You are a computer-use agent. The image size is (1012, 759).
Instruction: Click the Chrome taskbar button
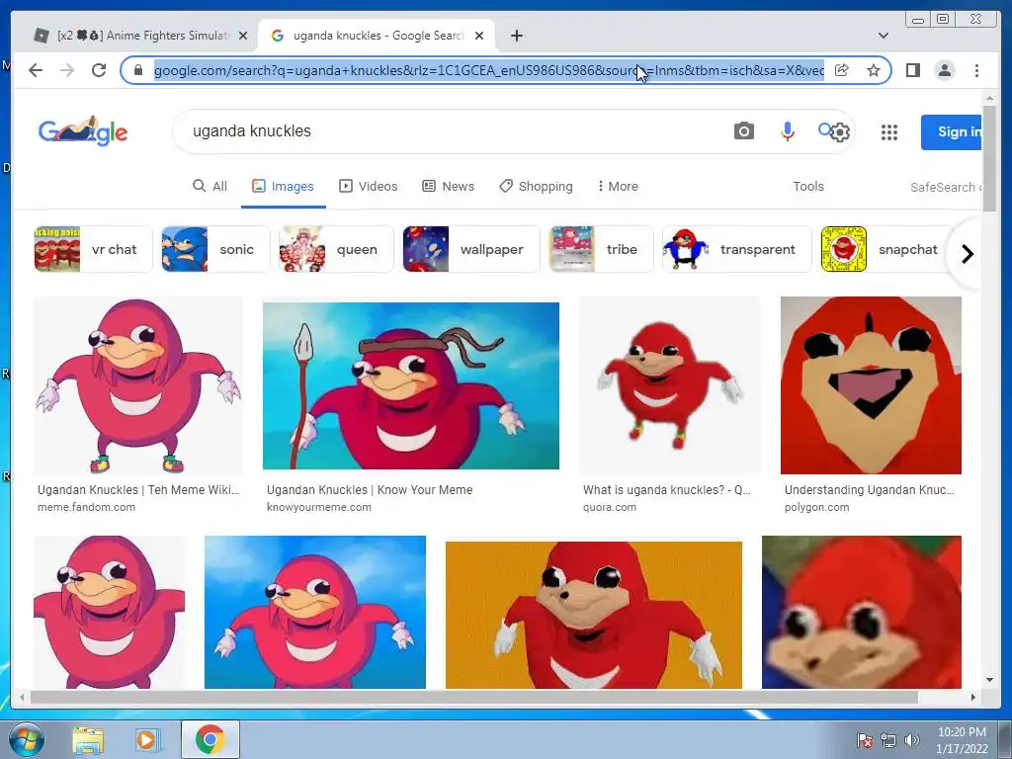pyautogui.click(x=210, y=739)
